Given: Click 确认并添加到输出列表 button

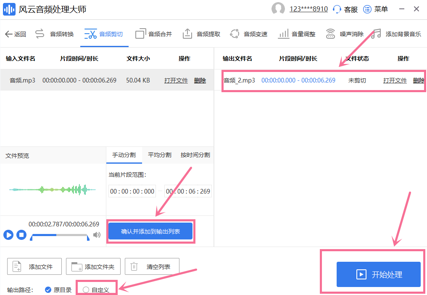Looking at the screenshot, I should tap(150, 231).
